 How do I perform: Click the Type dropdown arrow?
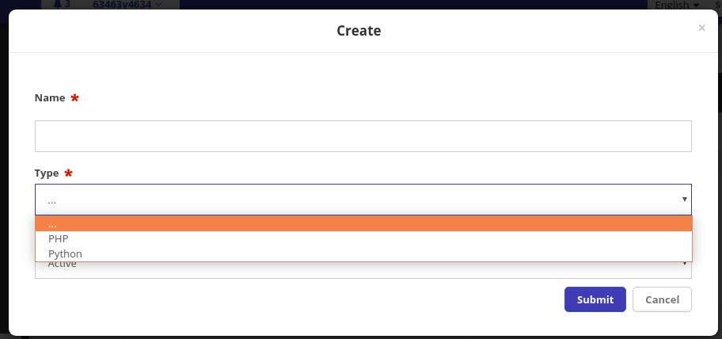pyautogui.click(x=685, y=200)
